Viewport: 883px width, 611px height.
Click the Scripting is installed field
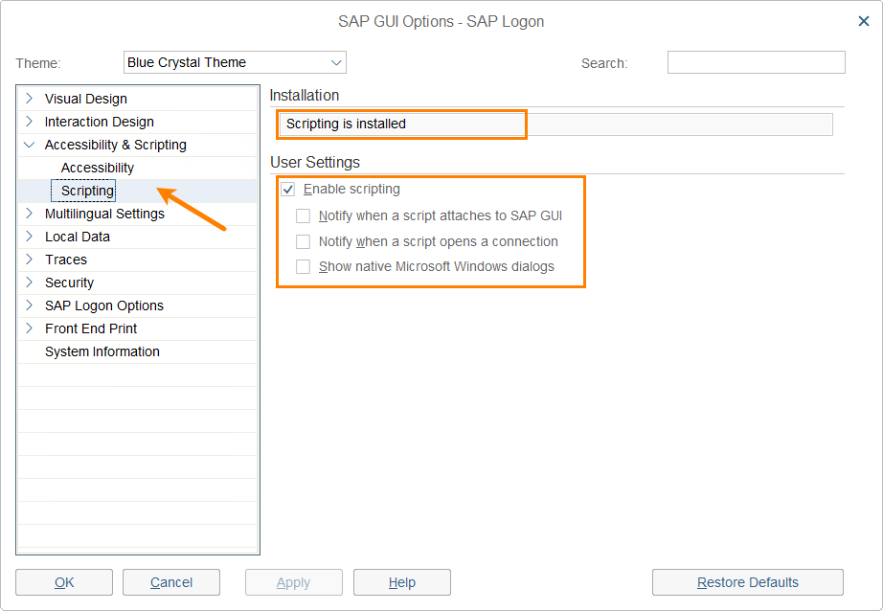click(401, 124)
